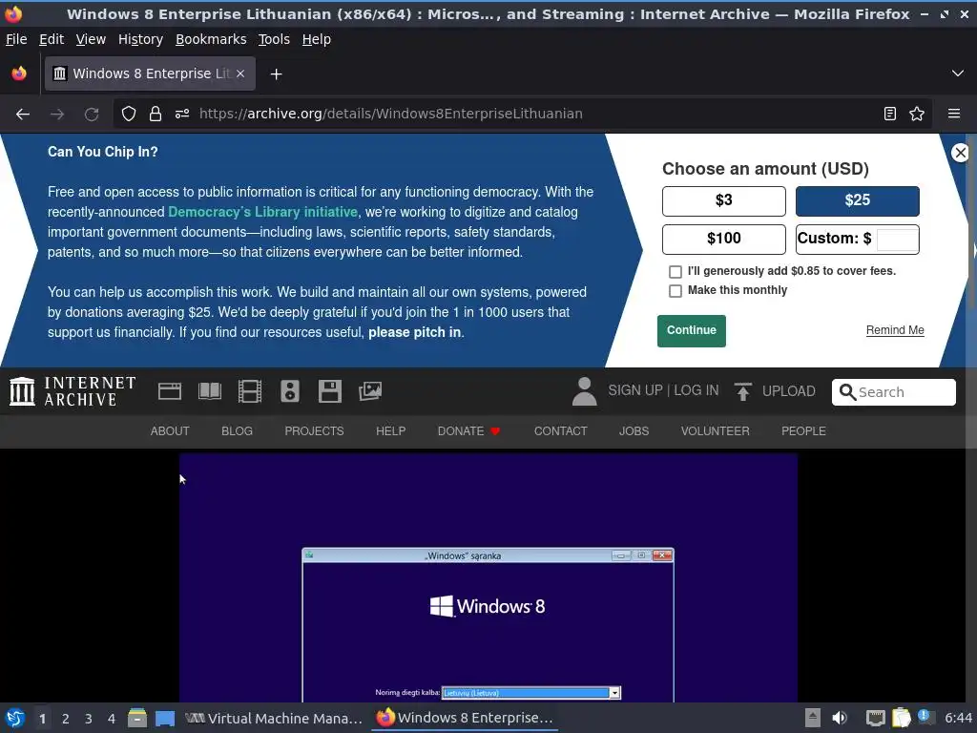Select the $3 donation amount
Screen dimensions: 977x733
point(724,200)
